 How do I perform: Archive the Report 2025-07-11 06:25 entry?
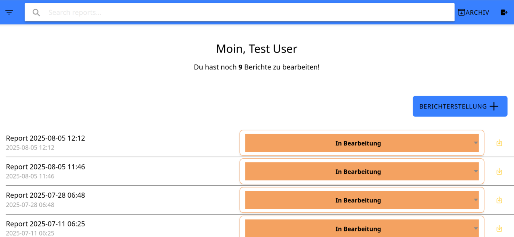(x=499, y=229)
